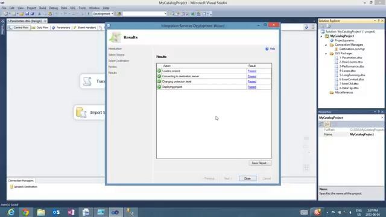Select the Review wizard step
Image resolution: width=386 pixels, height=217 pixels.
point(113,67)
